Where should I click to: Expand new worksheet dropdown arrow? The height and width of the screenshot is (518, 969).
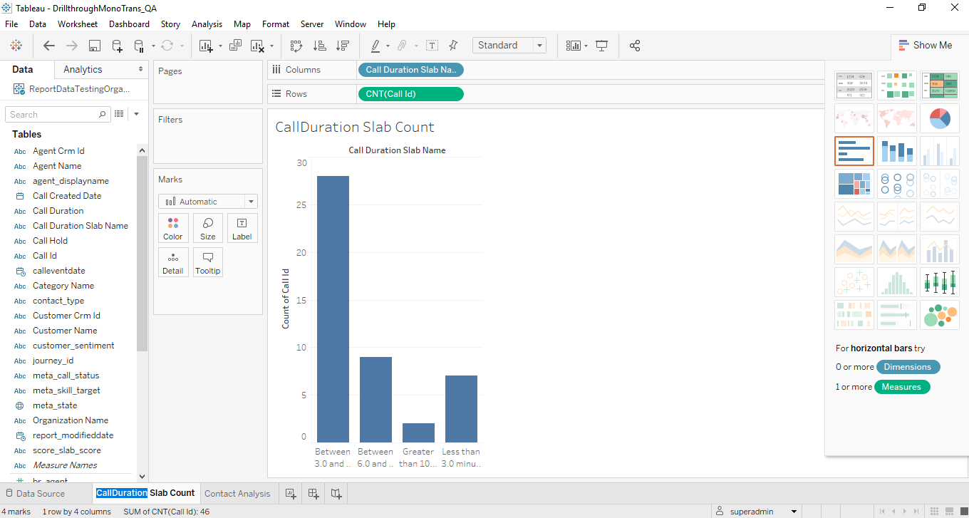pyautogui.click(x=220, y=46)
